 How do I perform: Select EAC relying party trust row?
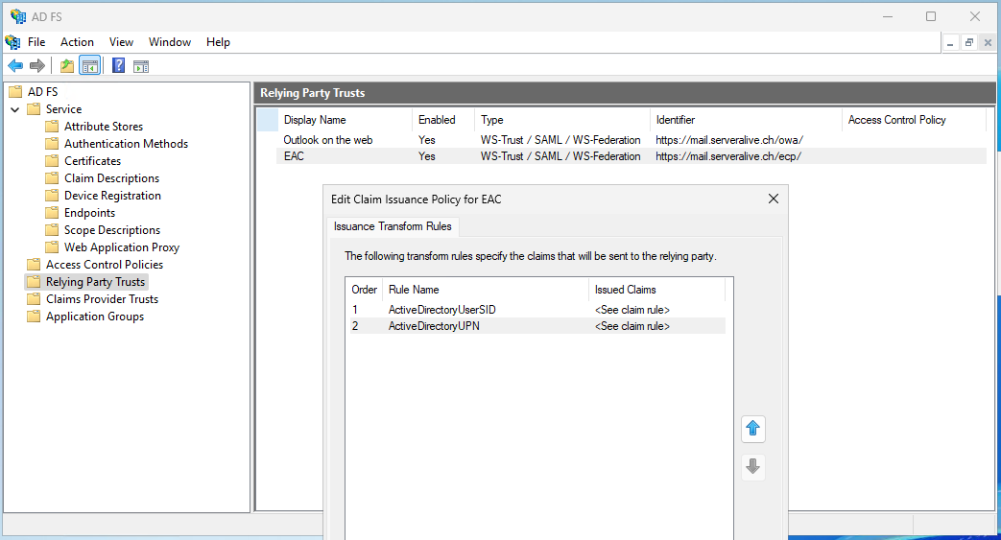pyautogui.click(x=632, y=156)
